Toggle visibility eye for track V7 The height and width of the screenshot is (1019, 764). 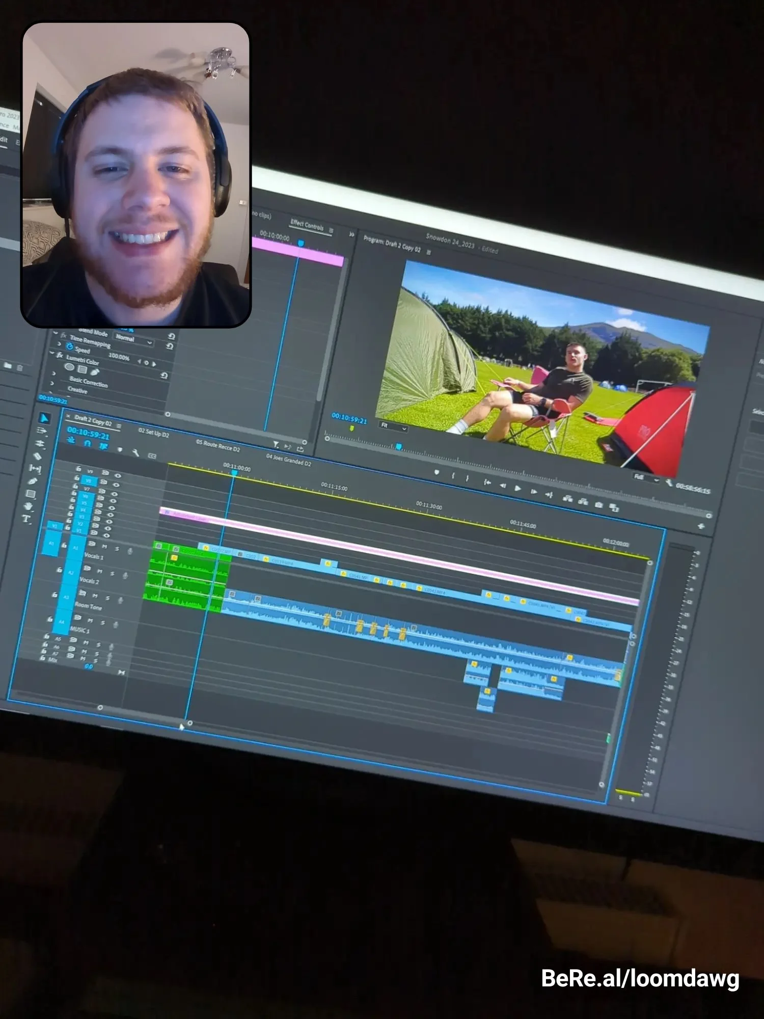tap(115, 494)
